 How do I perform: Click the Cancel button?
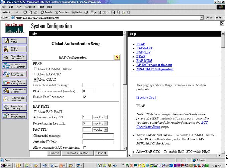coord(101,153)
